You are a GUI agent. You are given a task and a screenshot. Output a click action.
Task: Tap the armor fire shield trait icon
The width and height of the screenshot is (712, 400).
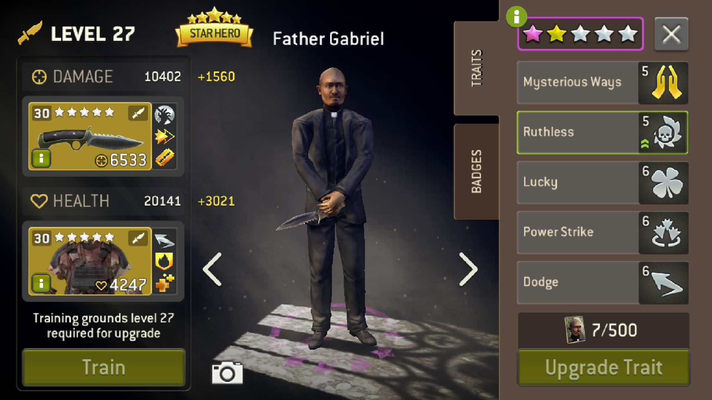pyautogui.click(x=164, y=261)
